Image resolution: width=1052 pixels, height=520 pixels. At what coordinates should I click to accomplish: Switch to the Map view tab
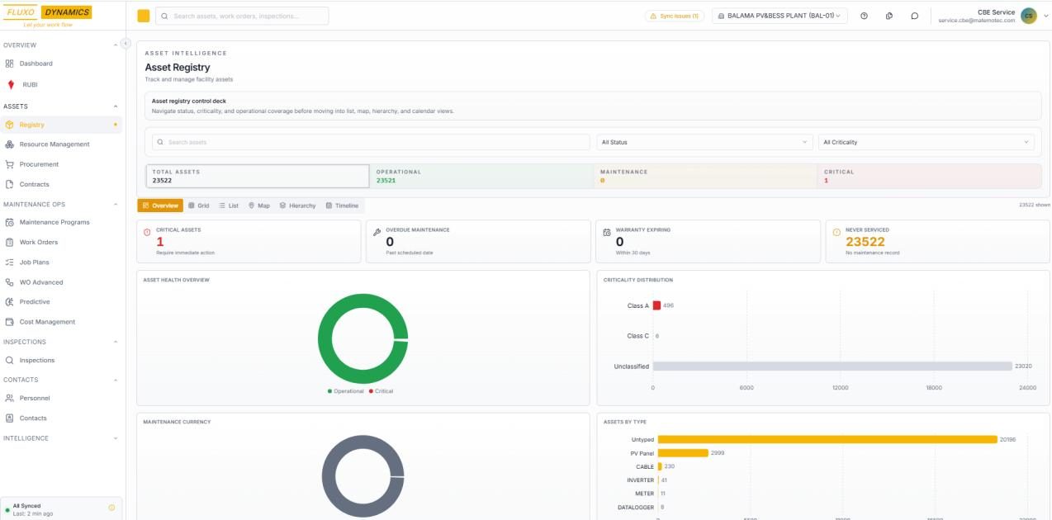[259, 206]
